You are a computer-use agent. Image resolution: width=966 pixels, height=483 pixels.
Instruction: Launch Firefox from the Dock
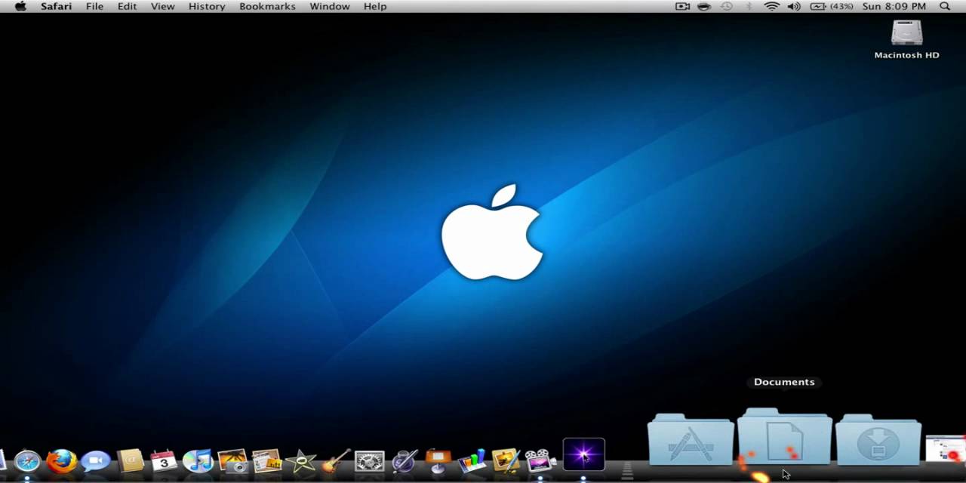(62, 460)
